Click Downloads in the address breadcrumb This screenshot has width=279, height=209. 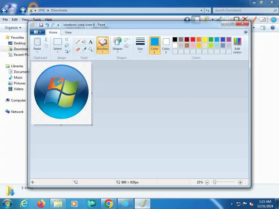tap(59, 10)
